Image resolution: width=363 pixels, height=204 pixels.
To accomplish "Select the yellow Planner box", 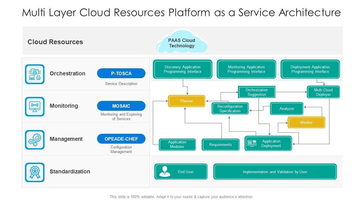I will [187, 101].
